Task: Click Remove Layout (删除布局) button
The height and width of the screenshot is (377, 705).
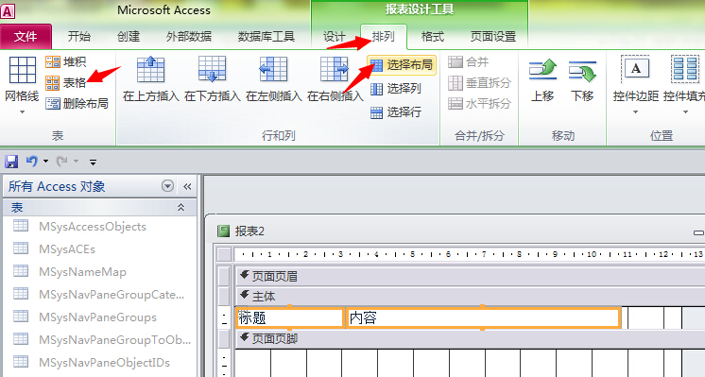Action: pyautogui.click(x=77, y=104)
